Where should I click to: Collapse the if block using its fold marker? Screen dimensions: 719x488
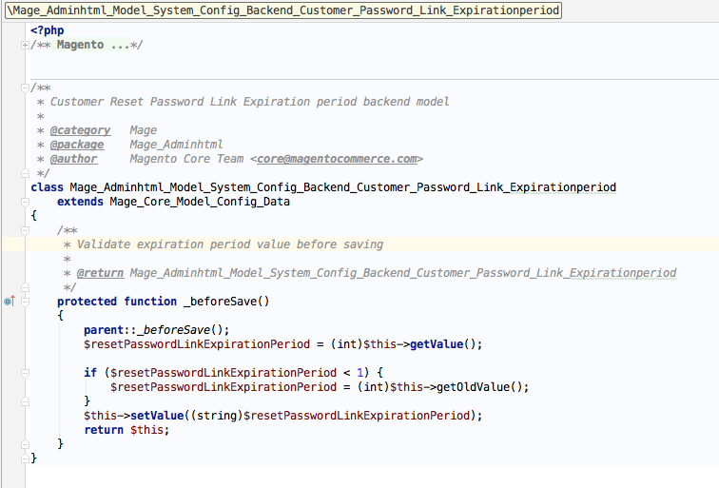[25, 373]
